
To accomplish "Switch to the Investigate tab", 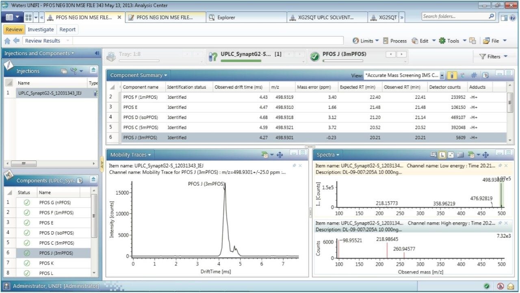I will point(41,29).
